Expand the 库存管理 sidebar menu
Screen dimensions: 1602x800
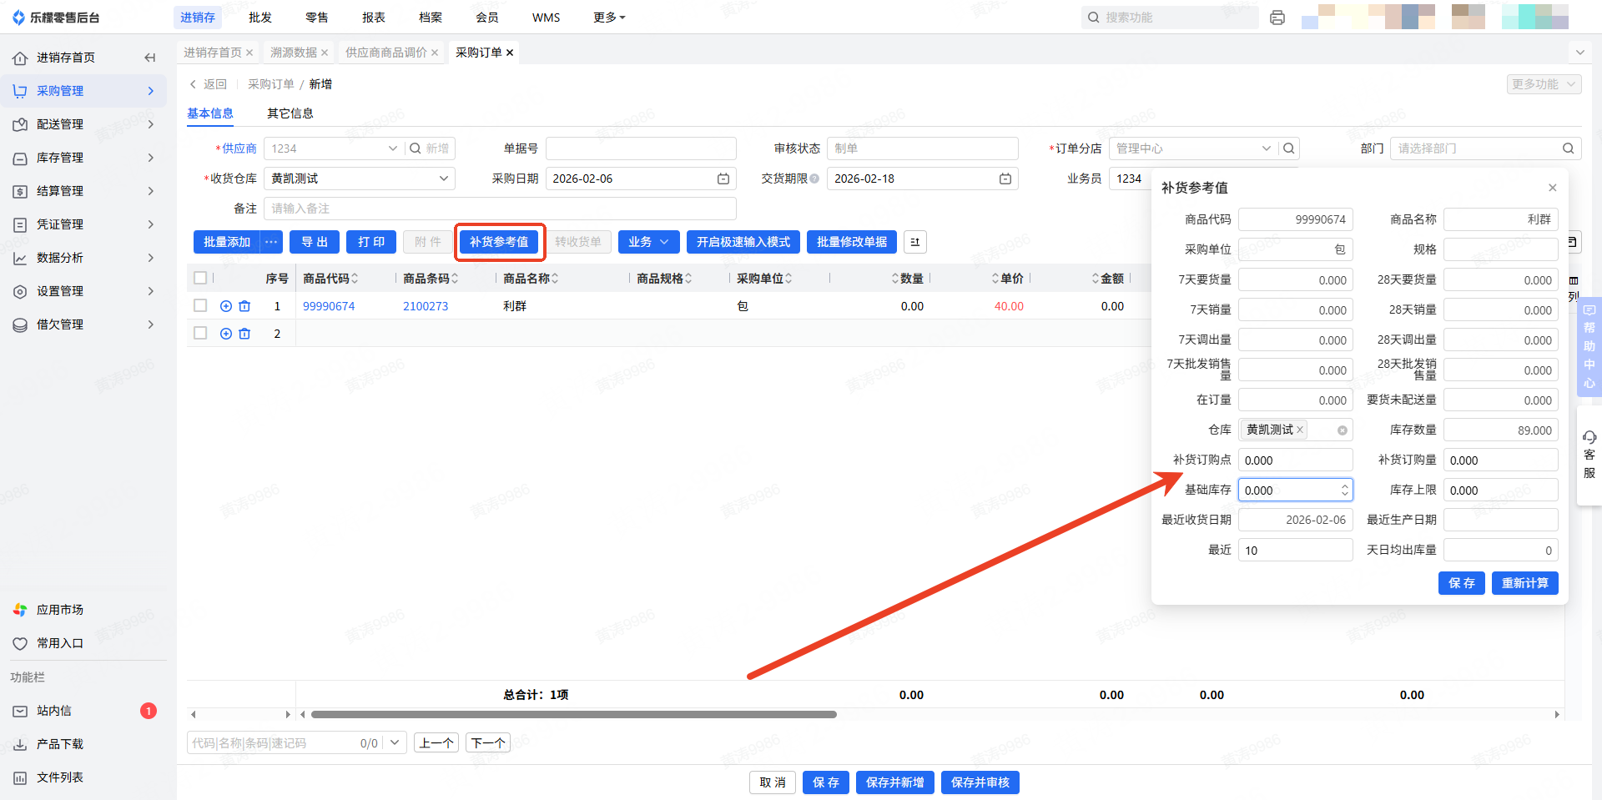pos(83,158)
